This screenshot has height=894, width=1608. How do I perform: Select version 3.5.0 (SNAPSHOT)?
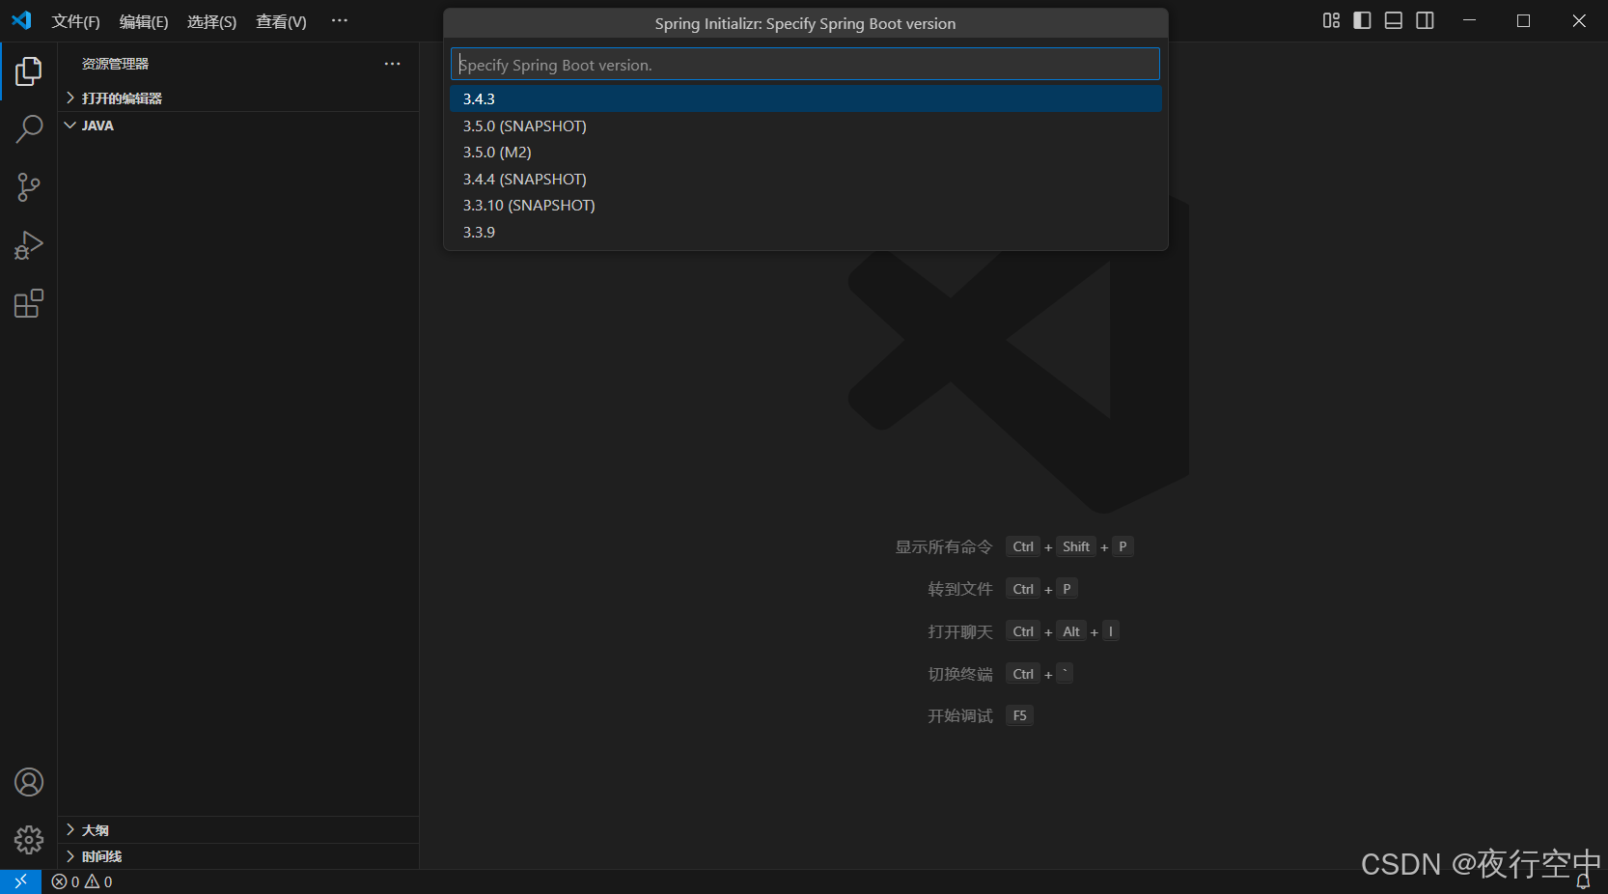click(805, 126)
